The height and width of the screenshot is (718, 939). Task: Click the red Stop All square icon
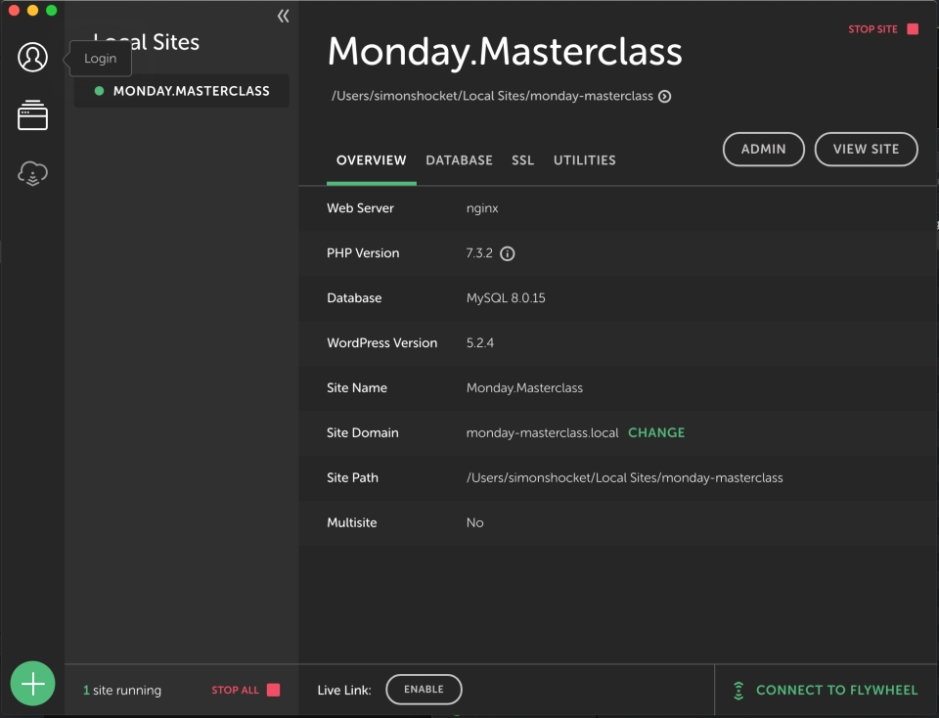pos(274,690)
